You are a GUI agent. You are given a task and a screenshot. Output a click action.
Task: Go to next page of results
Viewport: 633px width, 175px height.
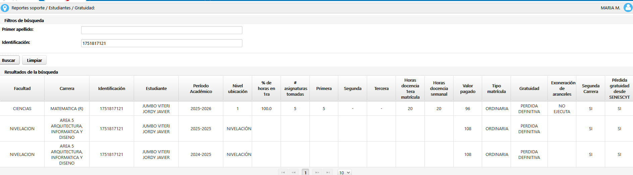click(317, 172)
